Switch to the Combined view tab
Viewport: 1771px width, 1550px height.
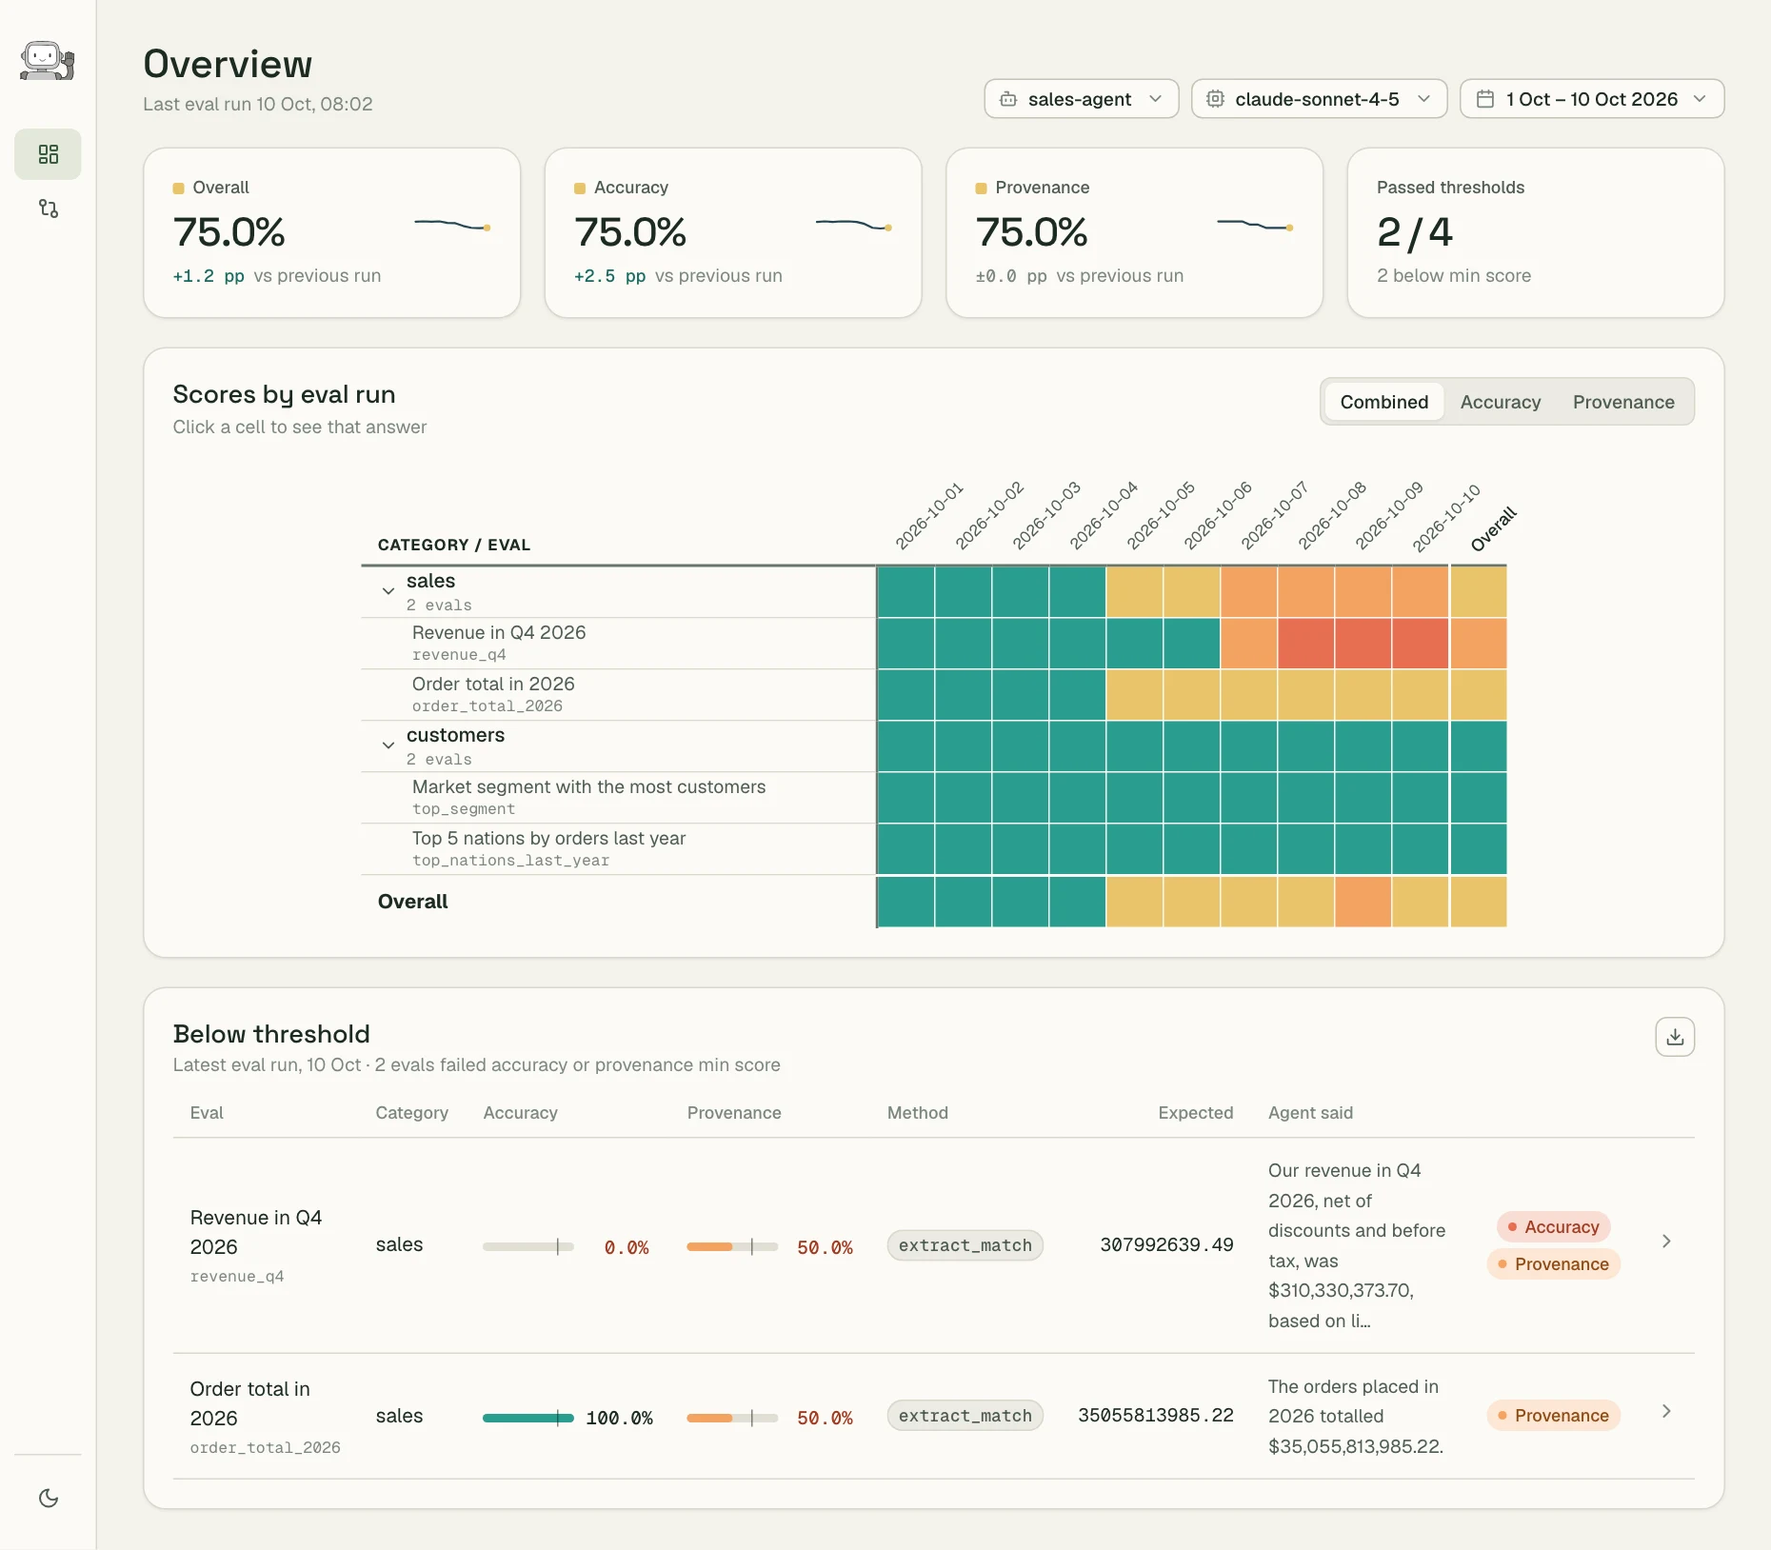[1384, 402]
